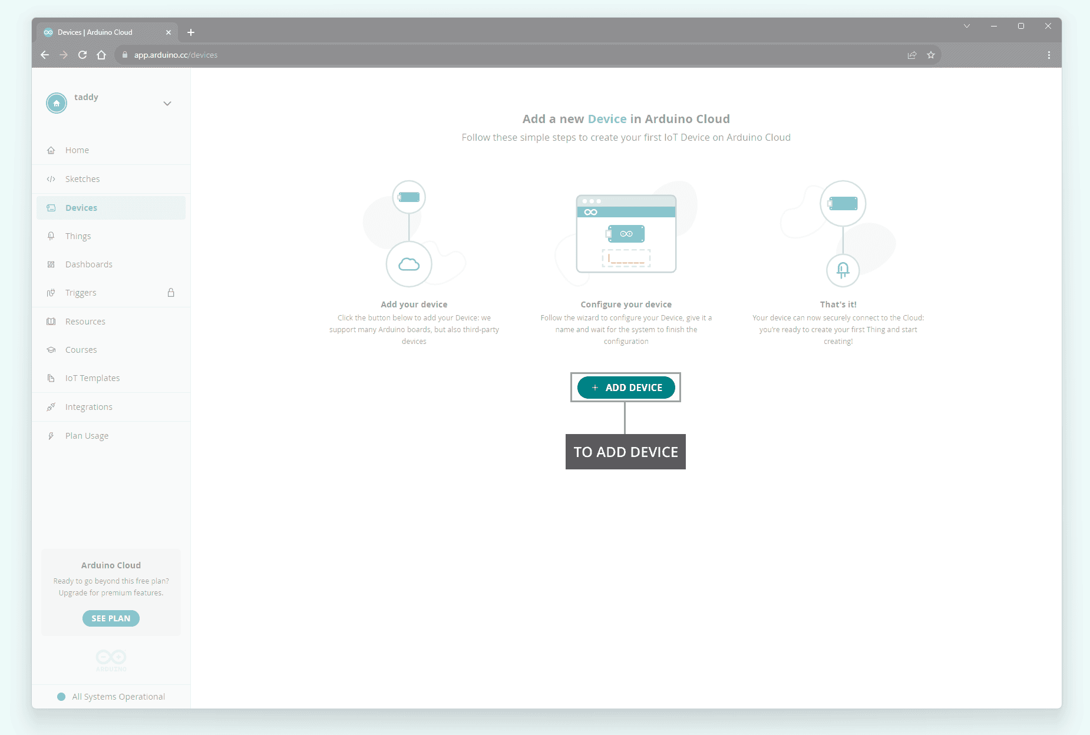Expand the taddy account dropdown chevron
The image size is (1090, 735).
167,104
